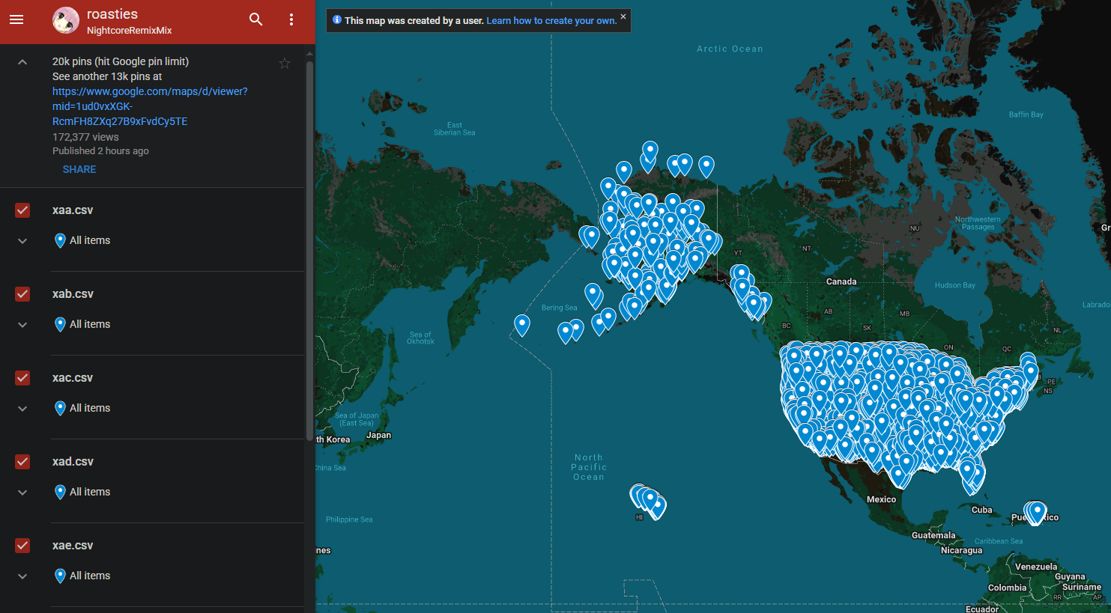Click the sidebar vertical scrollbar

point(310,251)
